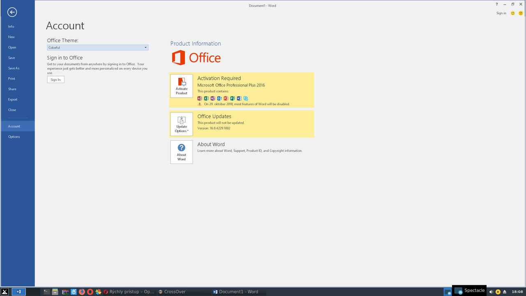
Task: Click the Spectacle tooltip popup
Action: pos(469,290)
